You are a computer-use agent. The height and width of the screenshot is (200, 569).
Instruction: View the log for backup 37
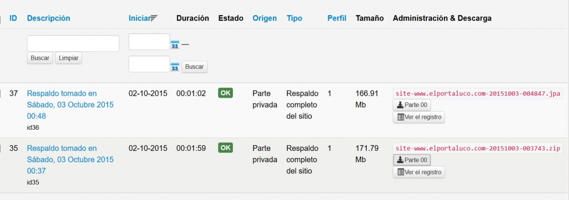(x=419, y=117)
